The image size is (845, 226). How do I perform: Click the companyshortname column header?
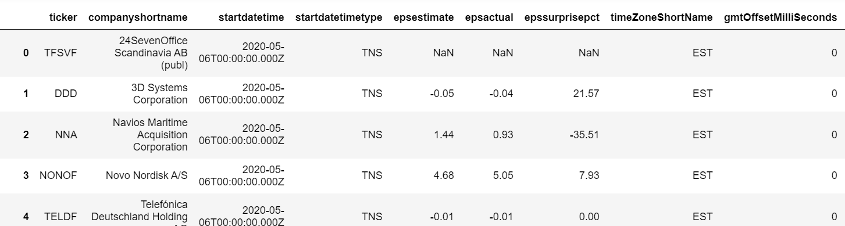(138, 17)
